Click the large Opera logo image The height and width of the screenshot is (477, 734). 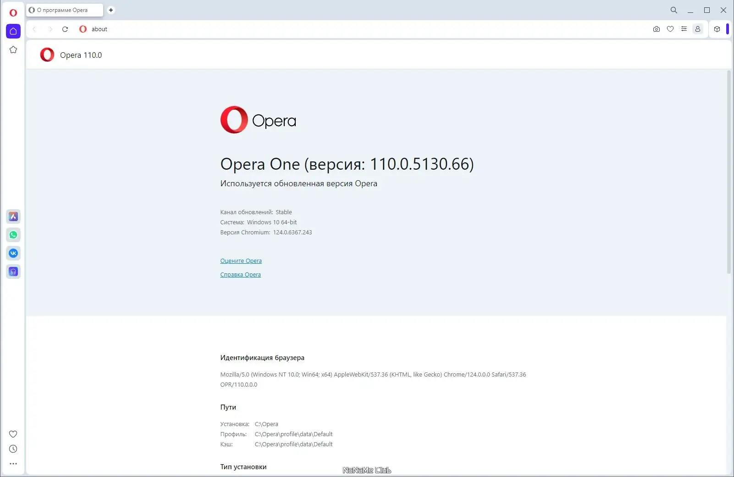(258, 120)
